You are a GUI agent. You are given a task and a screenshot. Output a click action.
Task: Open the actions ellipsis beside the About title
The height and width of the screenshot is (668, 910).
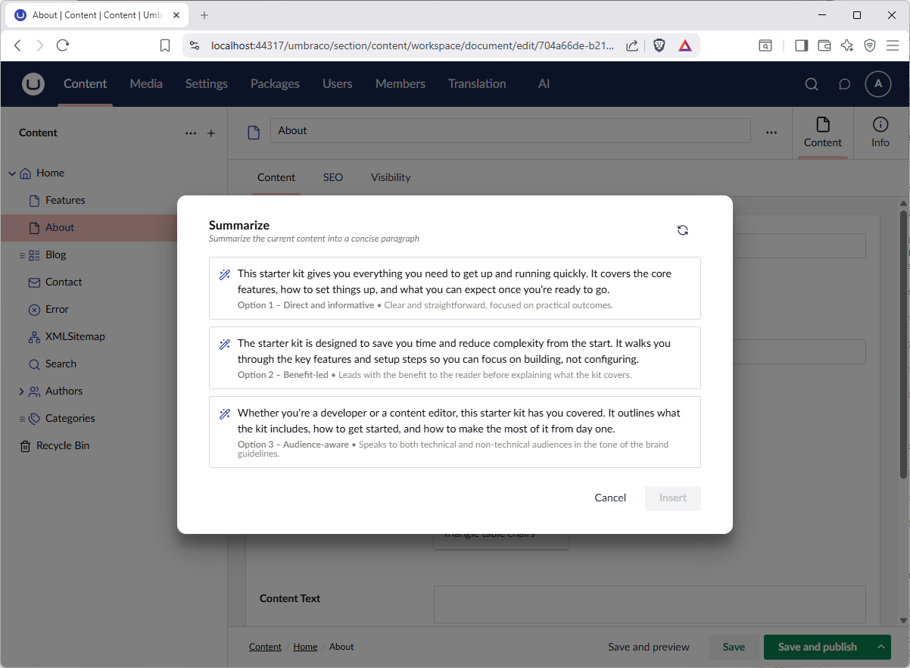pyautogui.click(x=771, y=132)
